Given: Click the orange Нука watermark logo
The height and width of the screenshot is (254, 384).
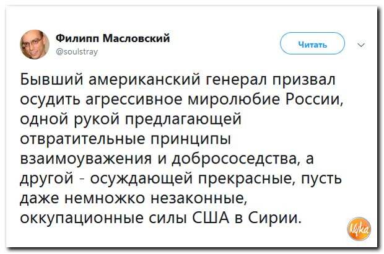Looking at the screenshot, I should coord(359,229).
